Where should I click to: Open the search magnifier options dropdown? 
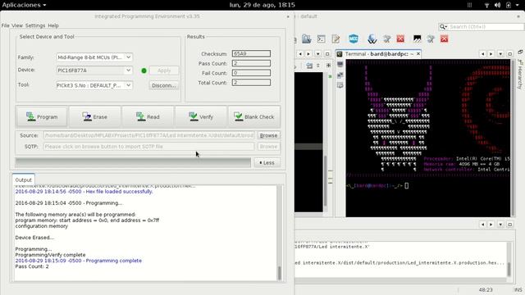(x=444, y=26)
